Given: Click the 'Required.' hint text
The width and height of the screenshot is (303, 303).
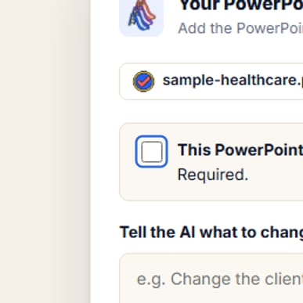Looking at the screenshot, I should point(213,175).
